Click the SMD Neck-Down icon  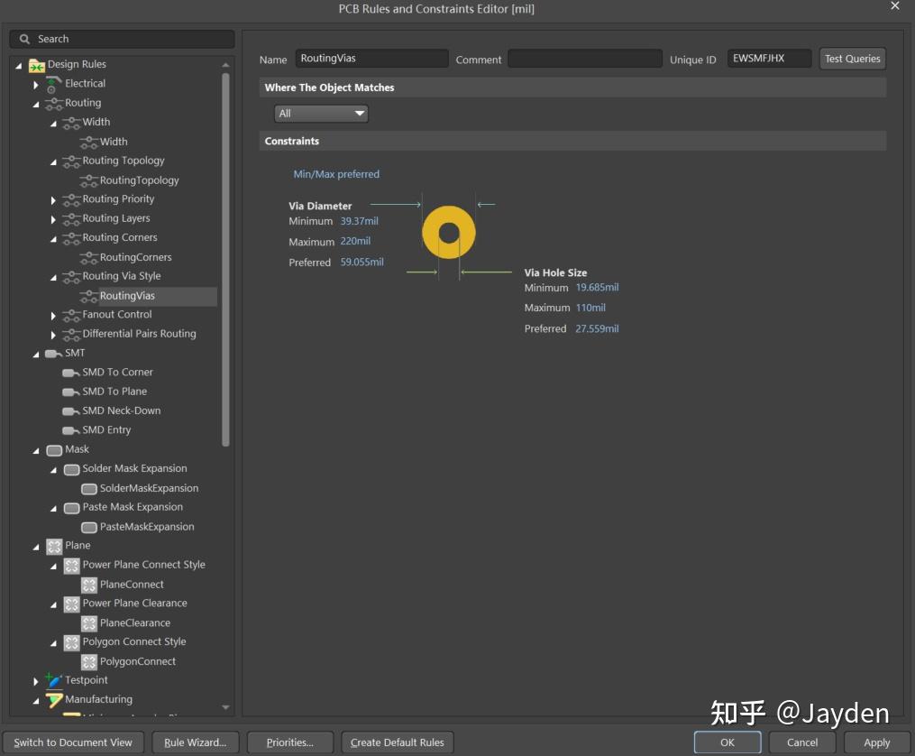click(x=71, y=411)
